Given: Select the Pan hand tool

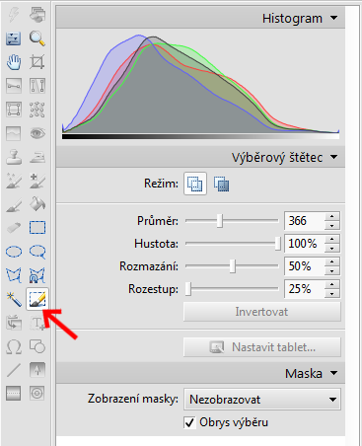Looking at the screenshot, I should pyautogui.click(x=14, y=62).
